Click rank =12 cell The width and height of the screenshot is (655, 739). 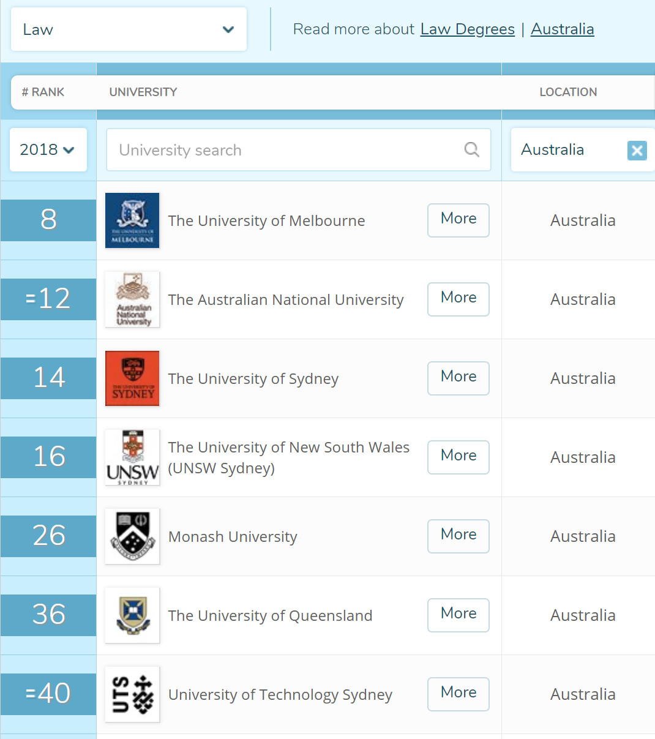pyautogui.click(x=48, y=299)
